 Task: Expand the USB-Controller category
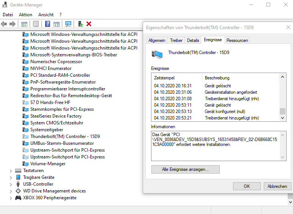click(11, 185)
